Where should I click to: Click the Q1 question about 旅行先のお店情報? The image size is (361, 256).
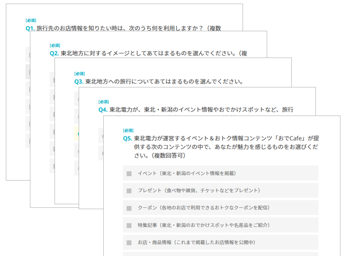[129, 28]
